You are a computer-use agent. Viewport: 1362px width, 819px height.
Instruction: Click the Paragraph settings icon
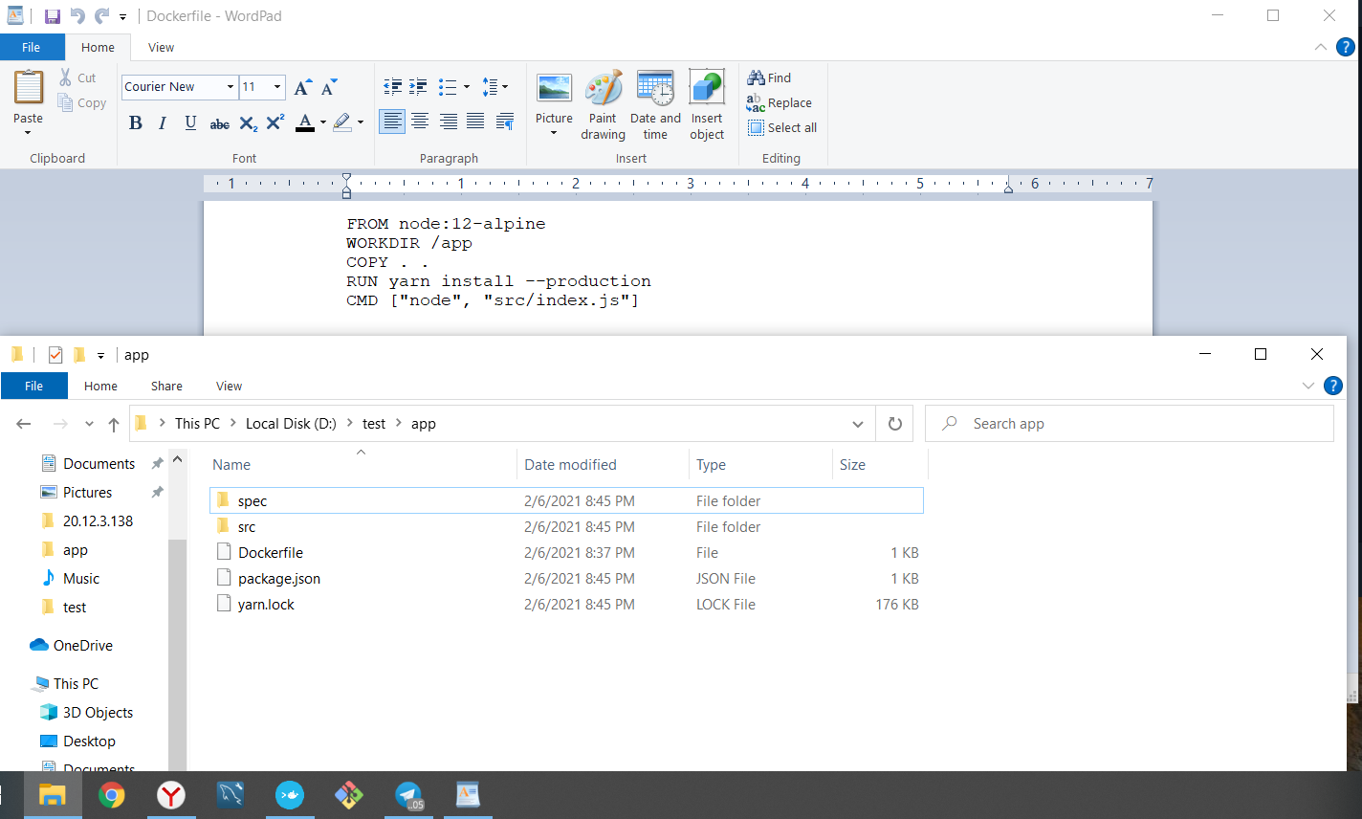(x=505, y=122)
